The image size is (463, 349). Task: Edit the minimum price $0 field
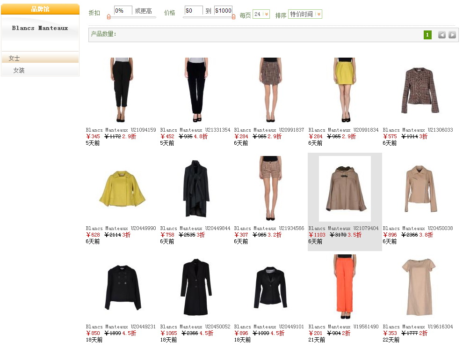click(194, 11)
